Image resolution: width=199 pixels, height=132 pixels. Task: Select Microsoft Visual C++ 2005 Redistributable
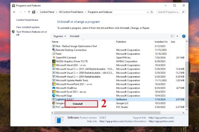(78, 77)
